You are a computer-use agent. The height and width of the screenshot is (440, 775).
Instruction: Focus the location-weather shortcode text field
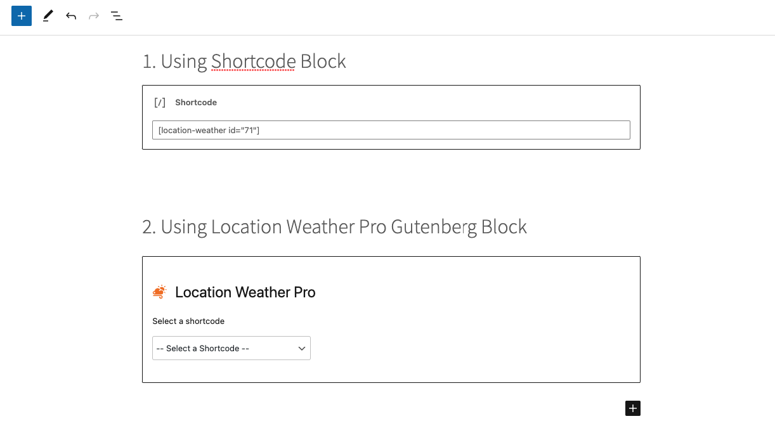tap(391, 130)
